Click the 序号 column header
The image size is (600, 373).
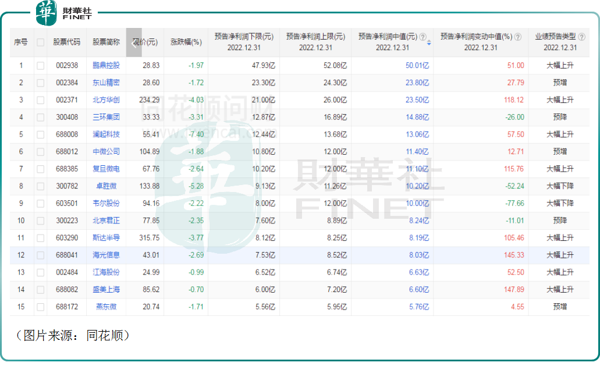21,42
